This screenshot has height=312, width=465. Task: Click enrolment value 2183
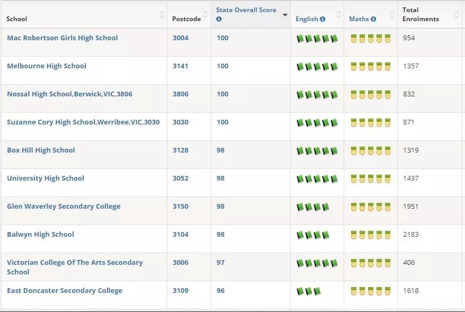pyautogui.click(x=411, y=234)
